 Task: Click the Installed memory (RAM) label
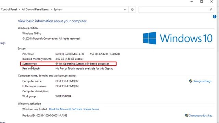[x=37, y=59]
